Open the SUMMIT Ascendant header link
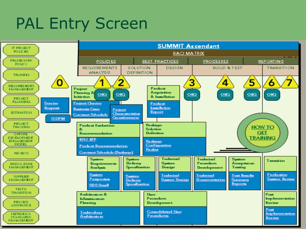The image size is (306, 229). (x=189, y=46)
